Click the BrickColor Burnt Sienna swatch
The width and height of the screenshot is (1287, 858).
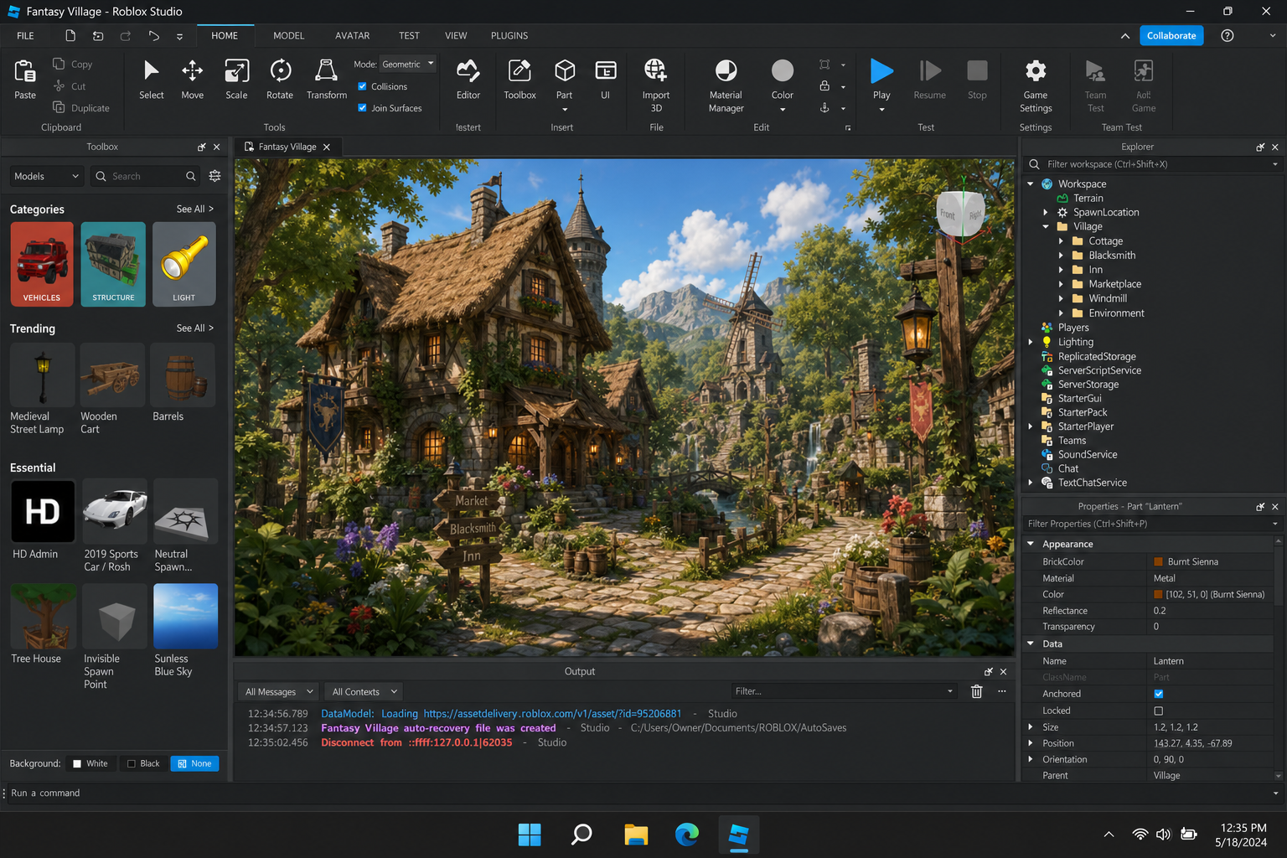pyautogui.click(x=1158, y=562)
